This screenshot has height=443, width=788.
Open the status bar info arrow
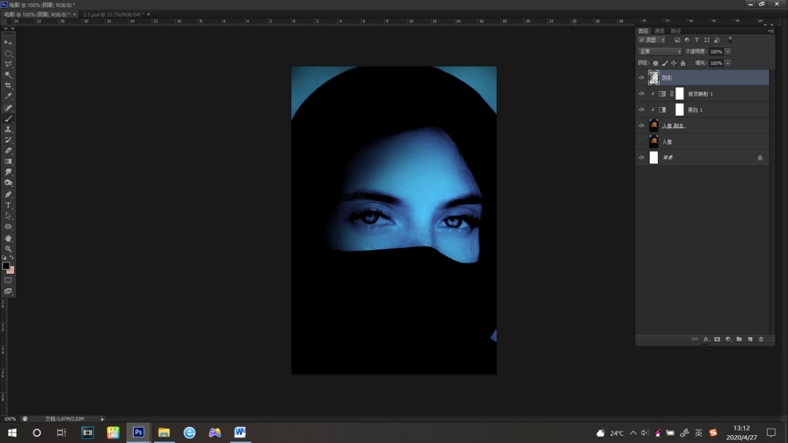click(x=102, y=419)
